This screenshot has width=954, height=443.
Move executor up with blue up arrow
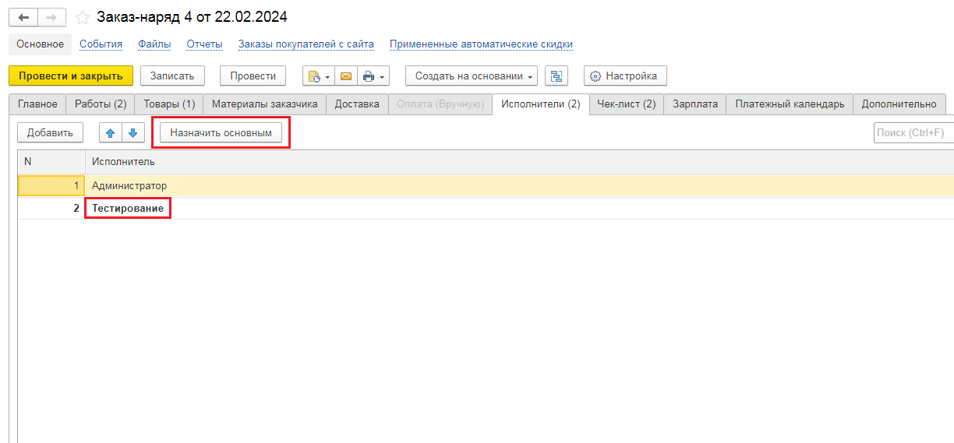(x=111, y=133)
